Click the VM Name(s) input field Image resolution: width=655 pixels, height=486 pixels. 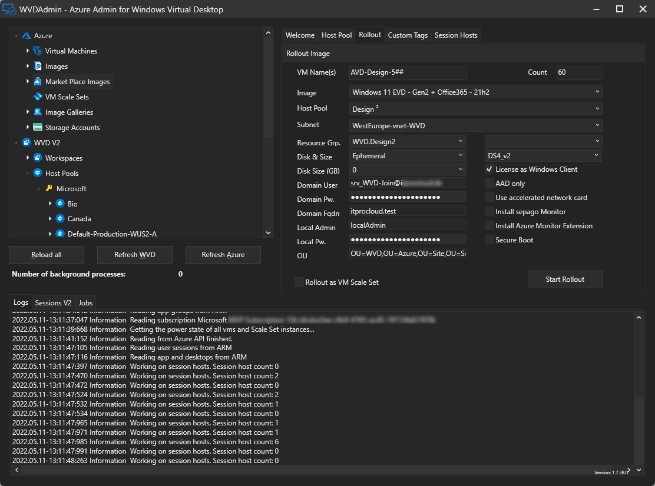408,72
